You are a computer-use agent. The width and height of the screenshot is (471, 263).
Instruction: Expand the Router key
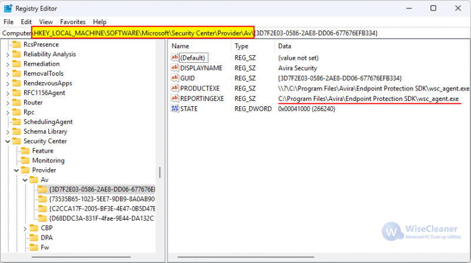tap(8, 103)
